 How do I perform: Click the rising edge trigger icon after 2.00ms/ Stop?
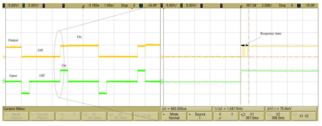291,5
